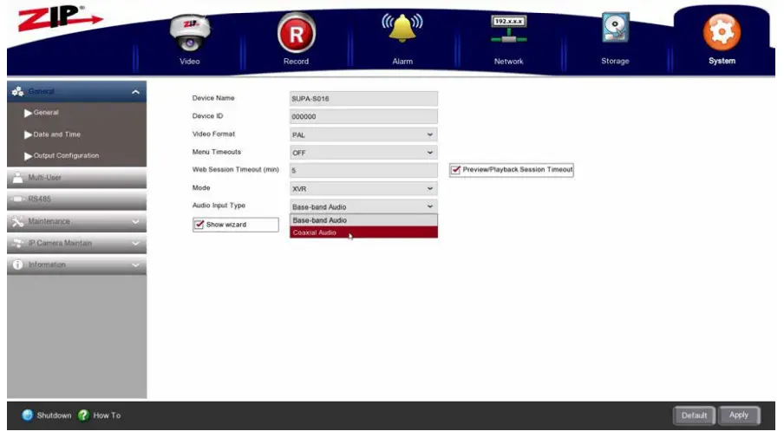Select Coaxial Audio from the list

(x=363, y=232)
